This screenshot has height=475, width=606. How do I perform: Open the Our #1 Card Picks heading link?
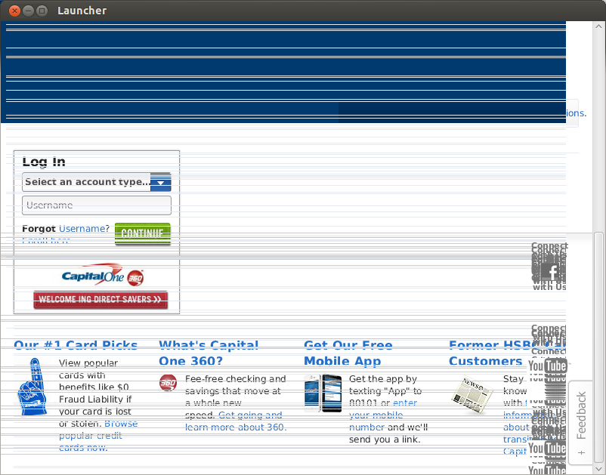pos(76,346)
